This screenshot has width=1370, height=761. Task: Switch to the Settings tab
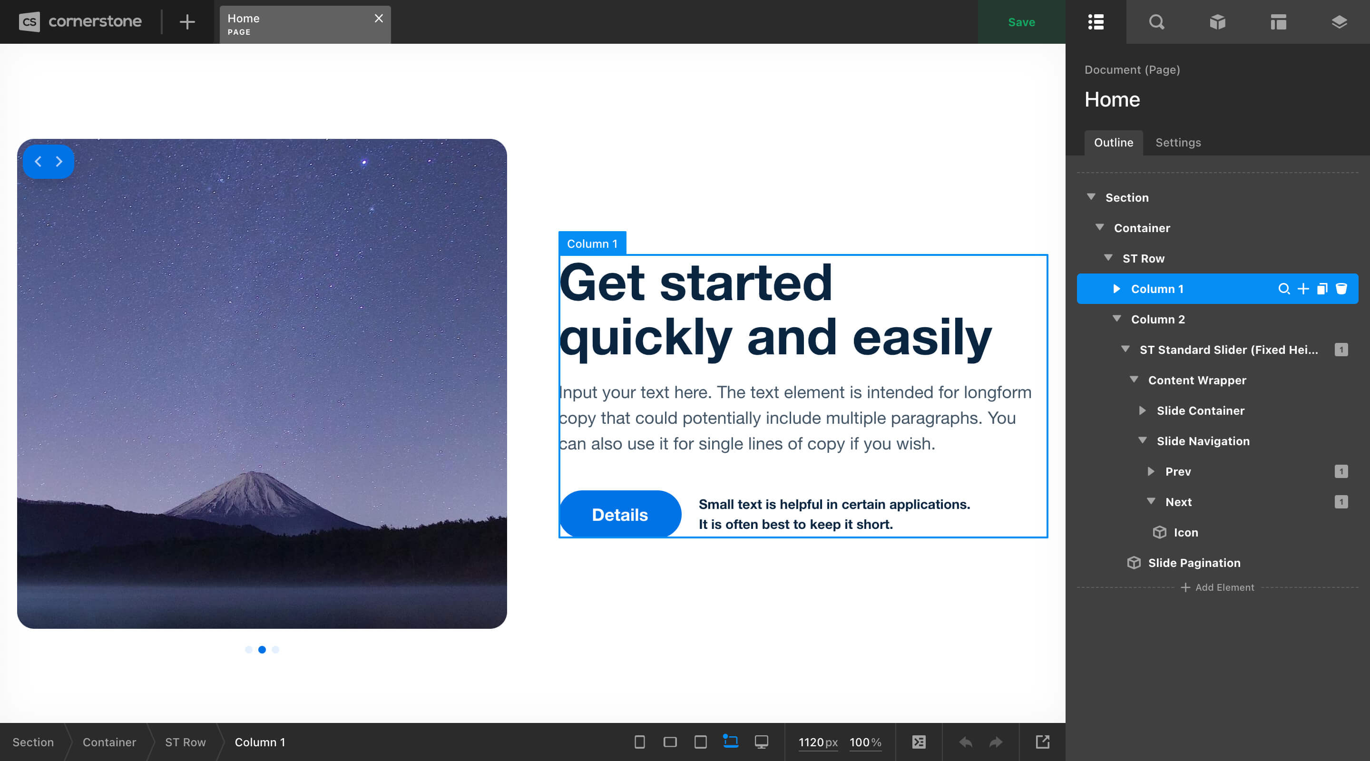tap(1178, 143)
